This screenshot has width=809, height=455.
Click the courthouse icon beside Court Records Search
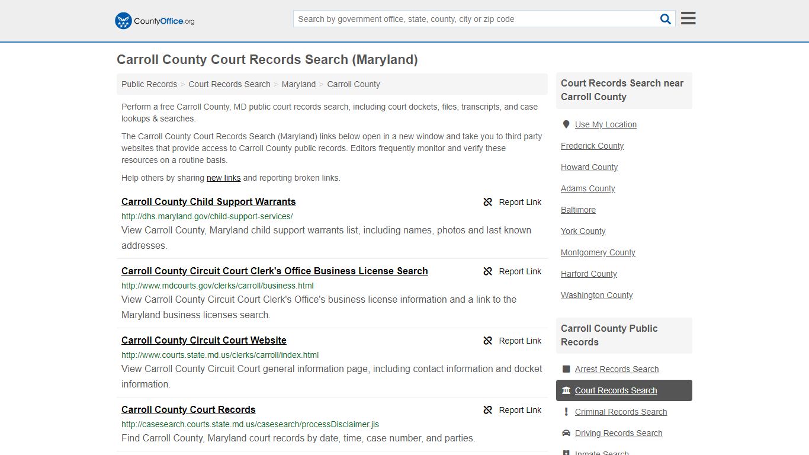point(566,390)
